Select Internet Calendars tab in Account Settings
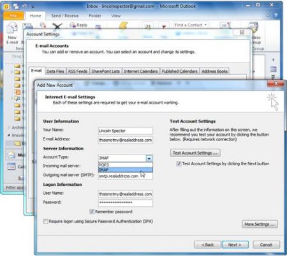 141,72
